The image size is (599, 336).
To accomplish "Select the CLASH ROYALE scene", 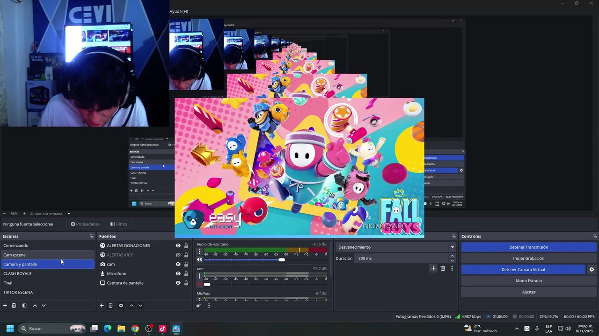I will click(47, 273).
